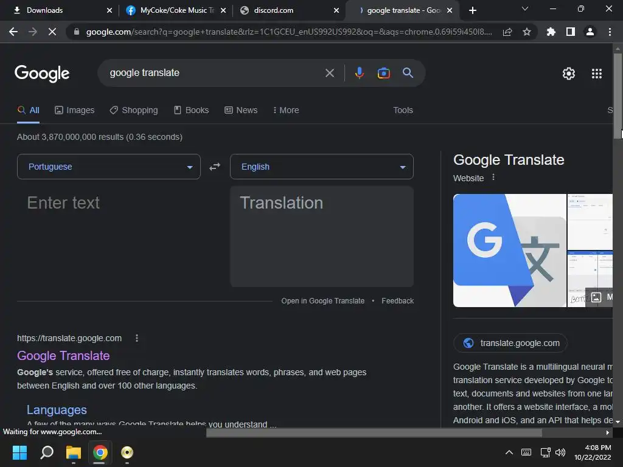Swap languages with the arrows icon
The width and height of the screenshot is (623, 467).
[215, 167]
